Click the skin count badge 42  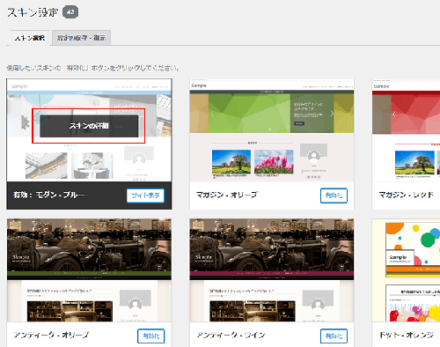tap(70, 12)
